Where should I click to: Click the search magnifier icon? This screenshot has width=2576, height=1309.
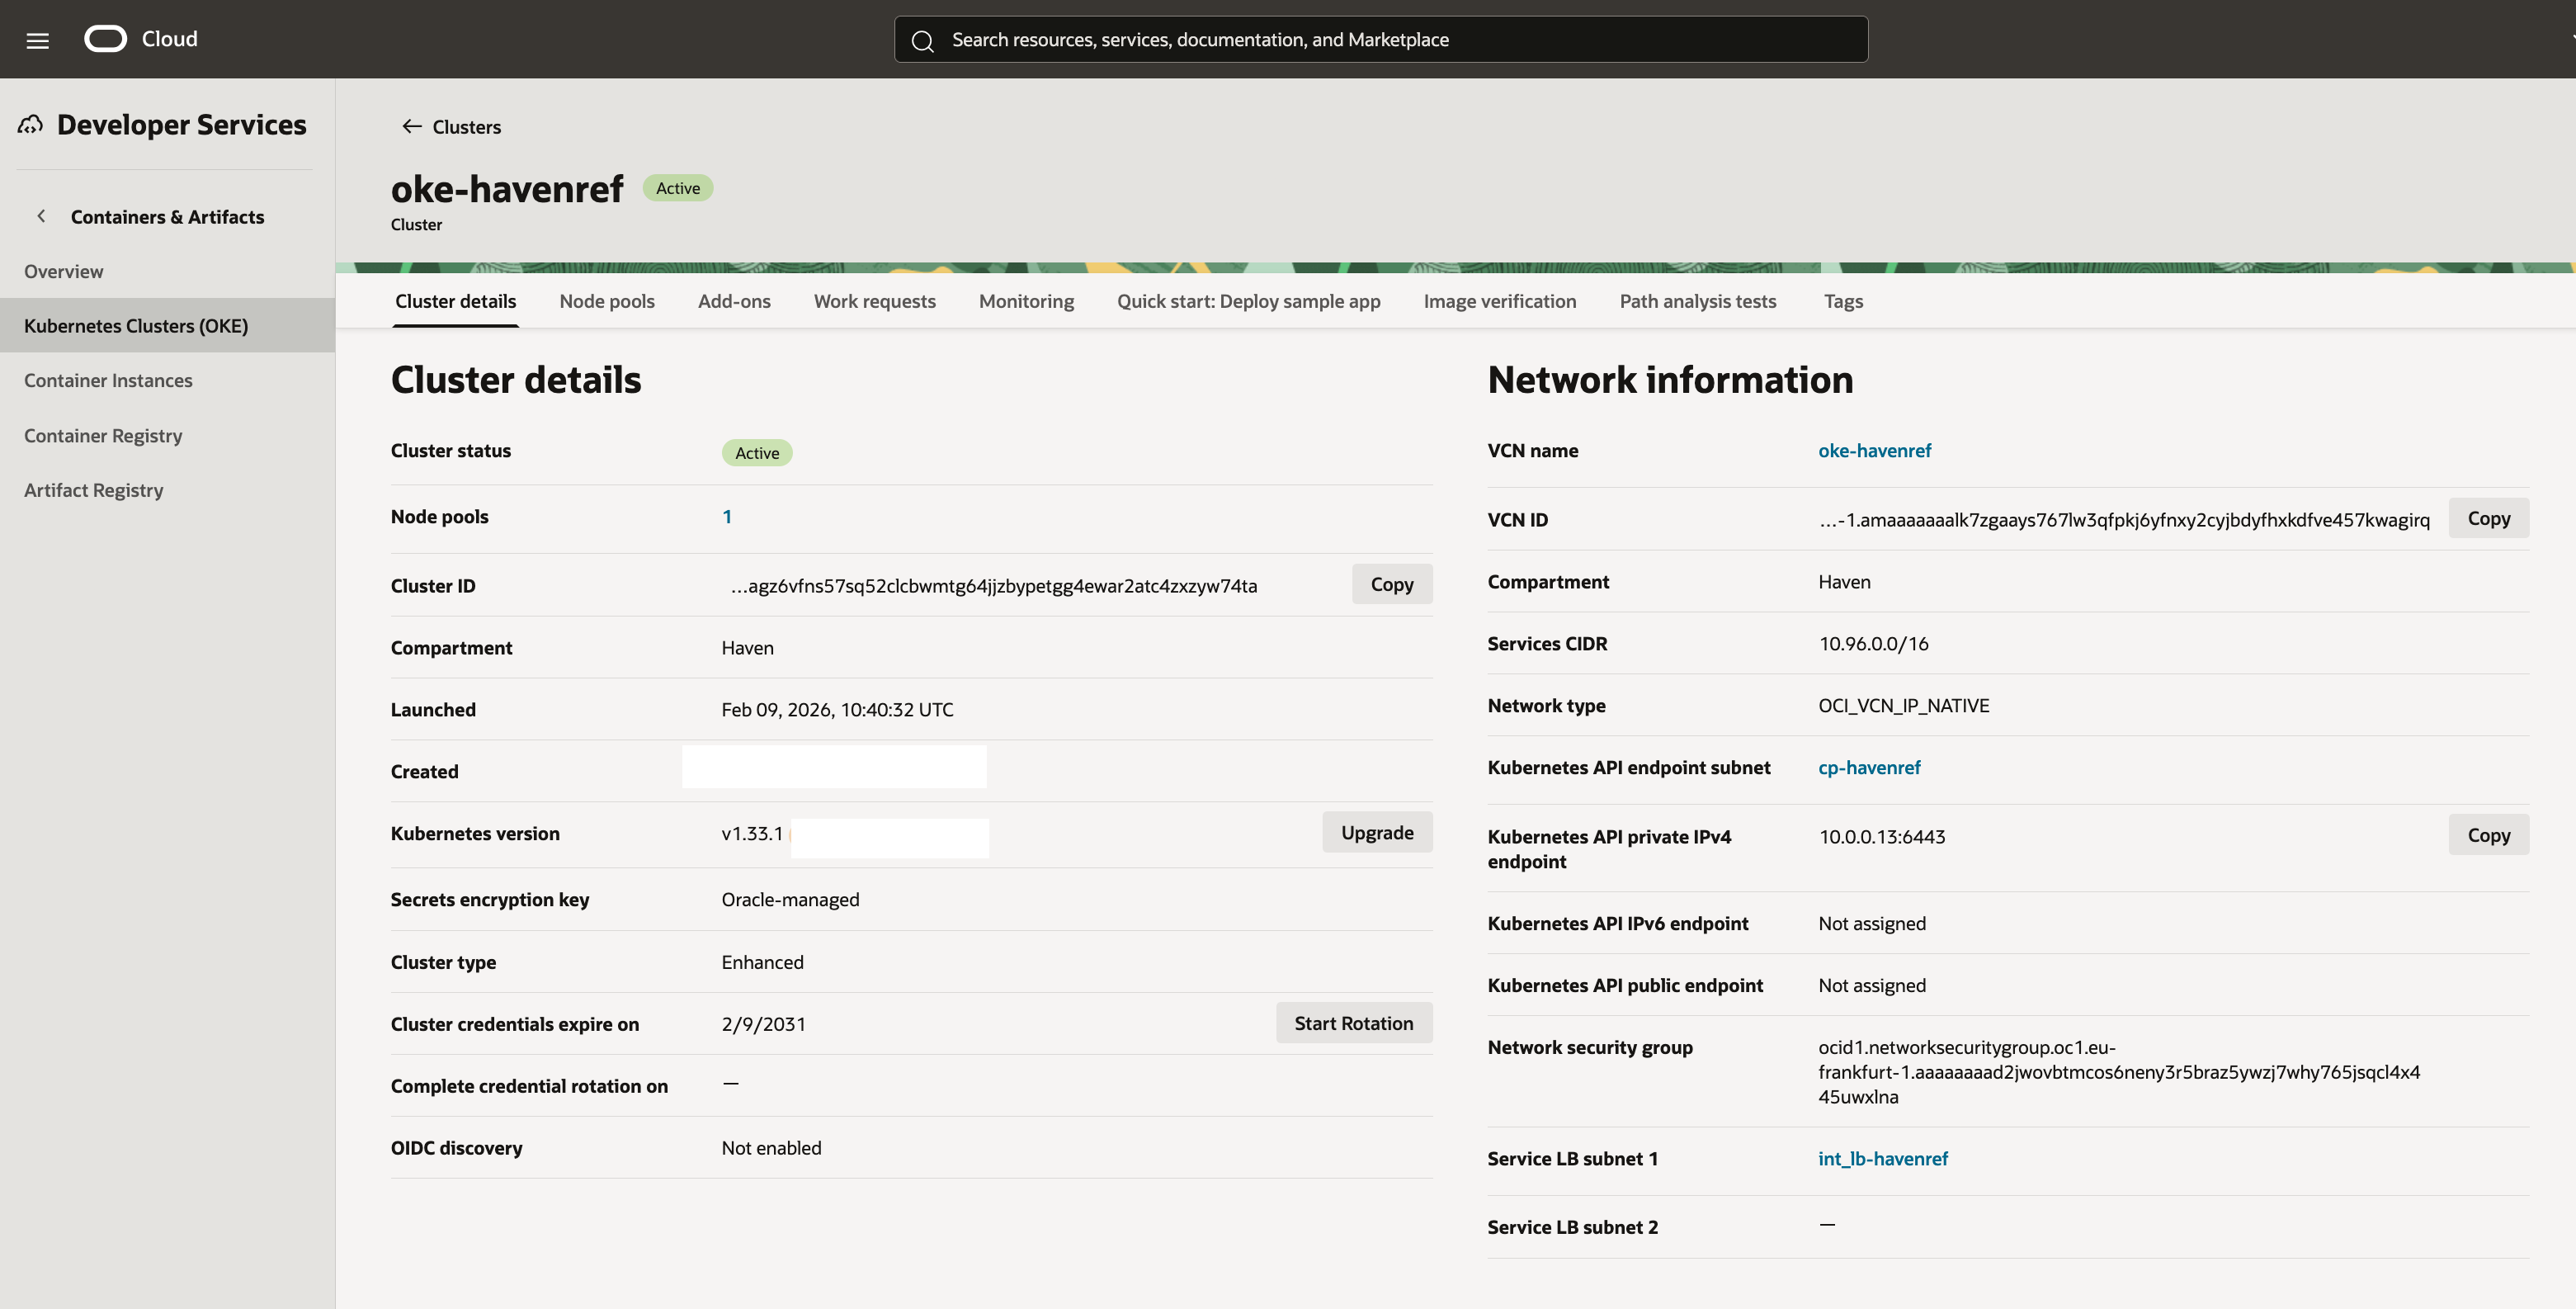point(922,41)
